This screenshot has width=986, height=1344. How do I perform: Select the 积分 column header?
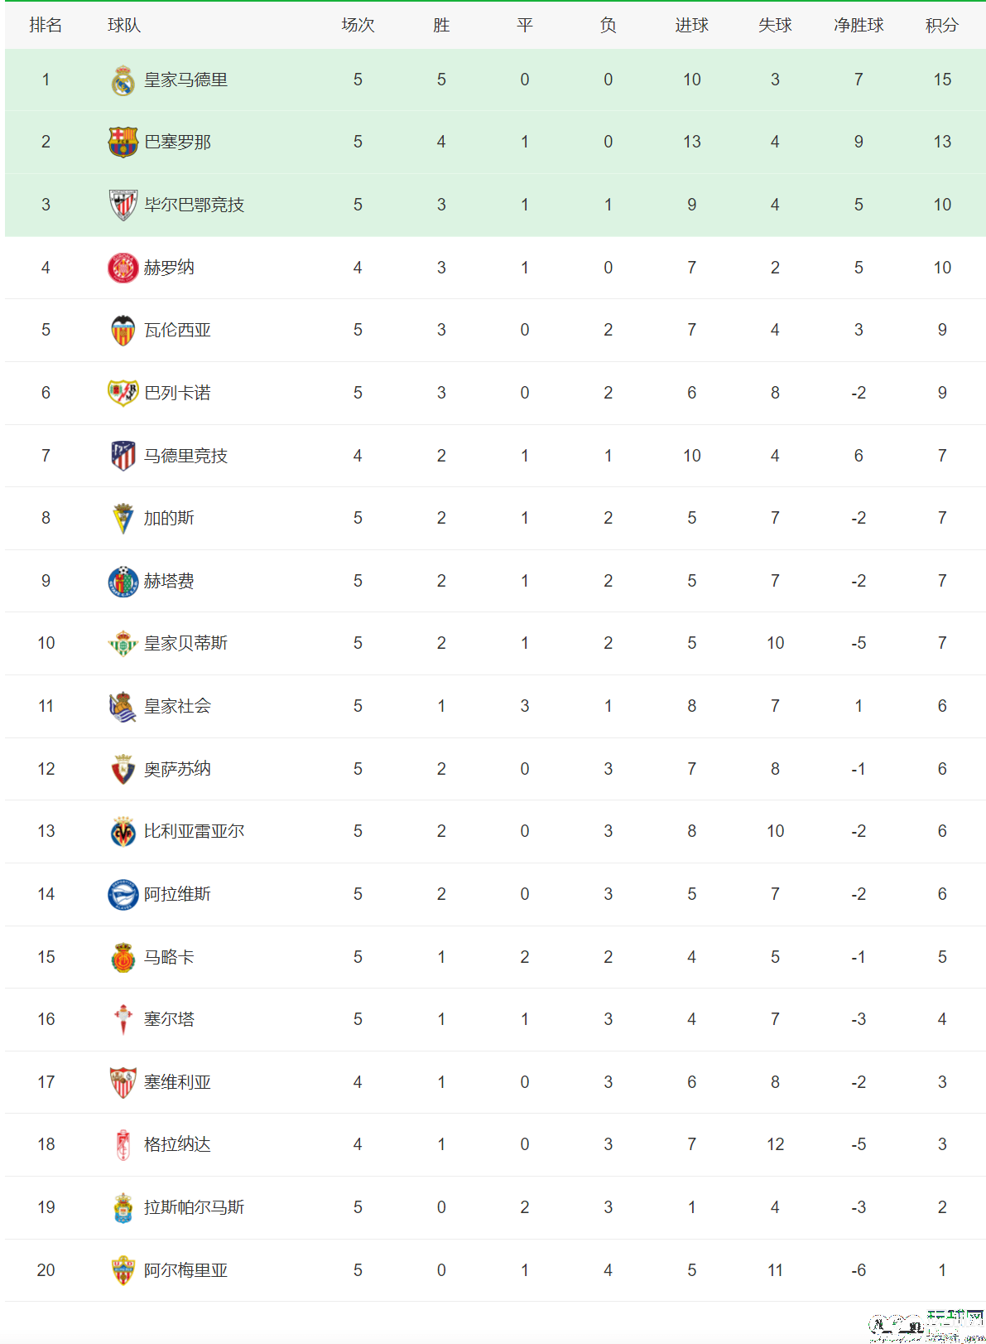pyautogui.click(x=942, y=25)
